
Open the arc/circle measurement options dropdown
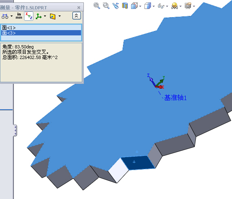11,16
